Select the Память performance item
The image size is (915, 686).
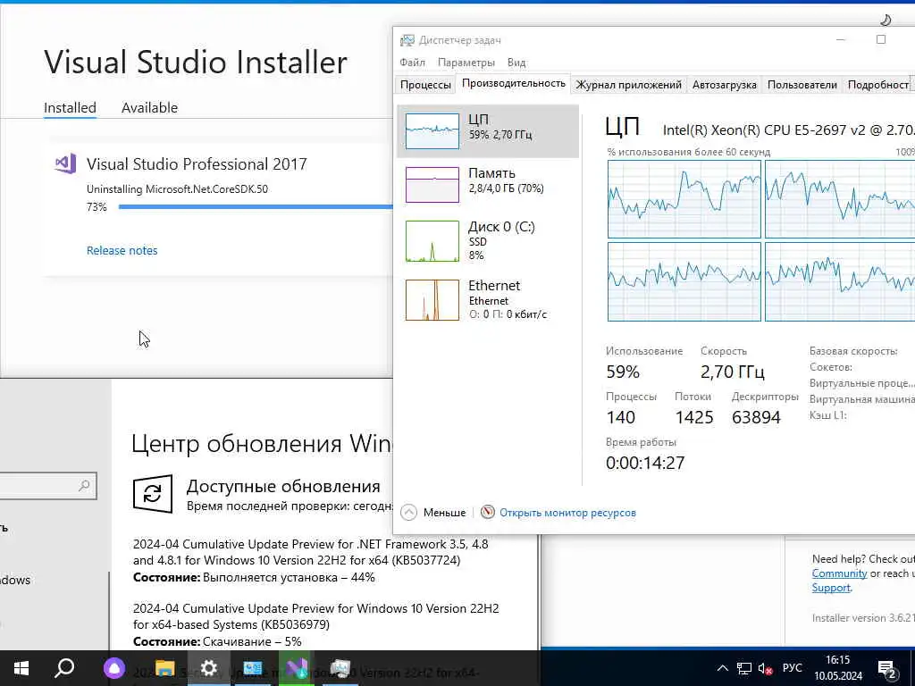coord(488,184)
